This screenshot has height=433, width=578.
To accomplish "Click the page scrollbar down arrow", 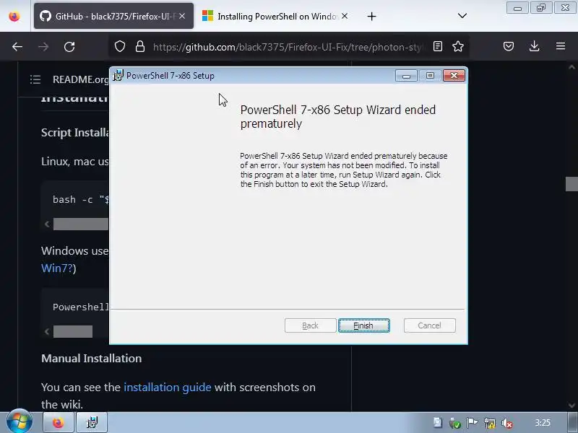I will [571, 406].
